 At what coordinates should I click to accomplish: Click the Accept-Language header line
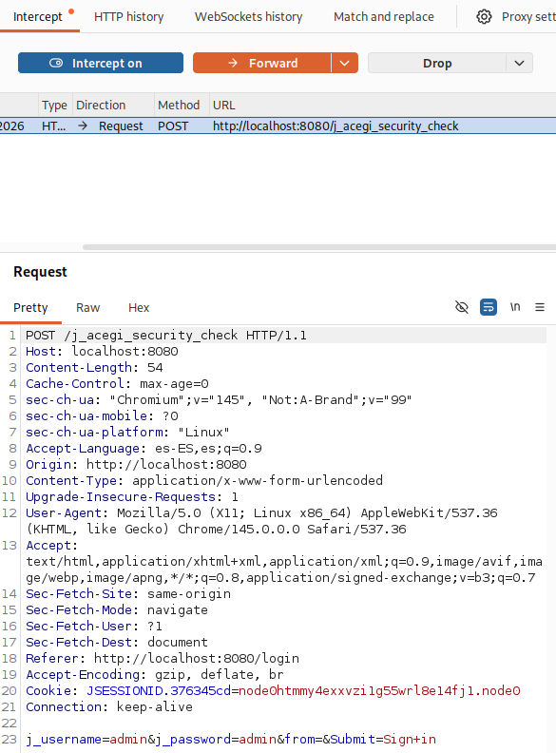pyautogui.click(x=144, y=448)
